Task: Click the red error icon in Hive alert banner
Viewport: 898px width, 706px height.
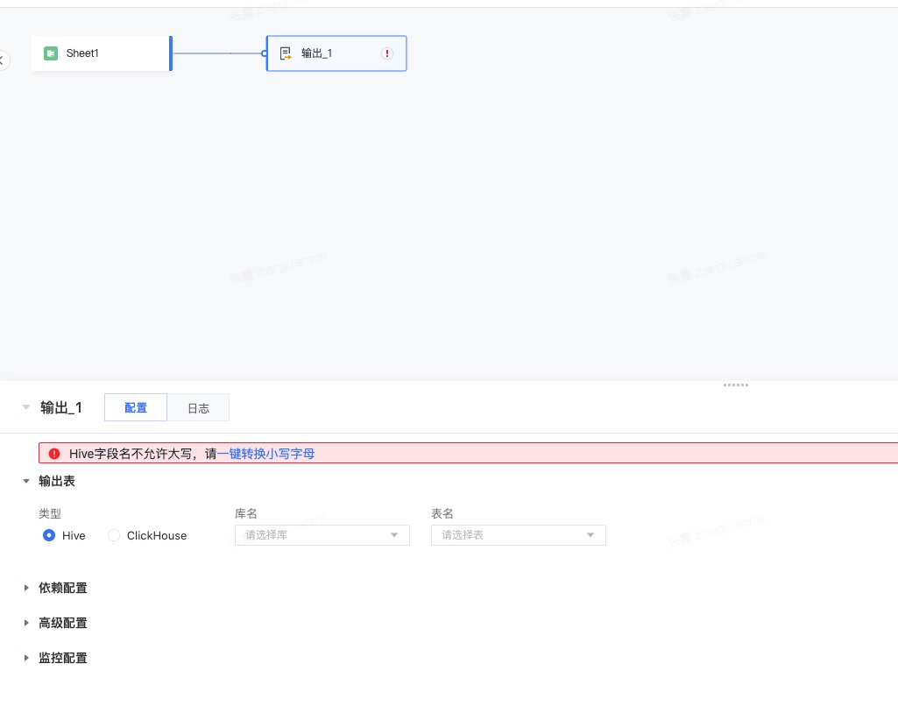Action: tap(54, 454)
